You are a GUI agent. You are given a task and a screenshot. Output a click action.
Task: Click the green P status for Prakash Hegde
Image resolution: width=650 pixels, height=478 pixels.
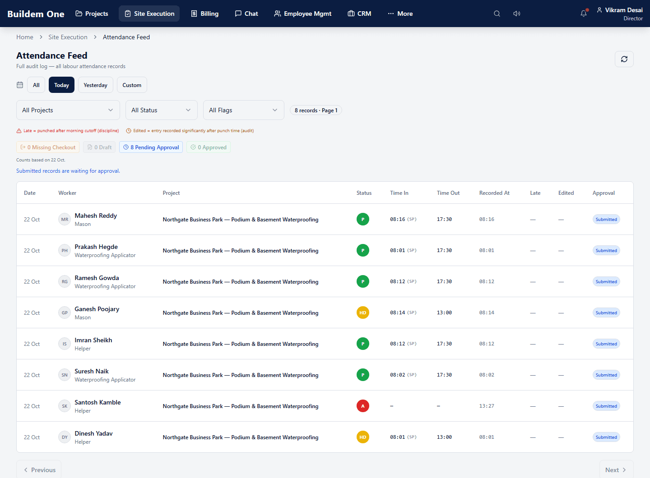pyautogui.click(x=363, y=250)
